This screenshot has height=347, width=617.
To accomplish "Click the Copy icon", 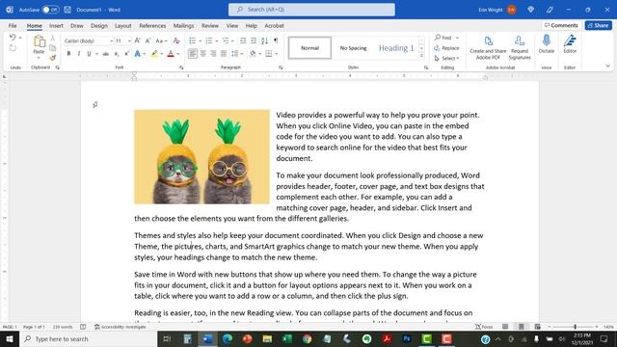I will [x=53, y=48].
